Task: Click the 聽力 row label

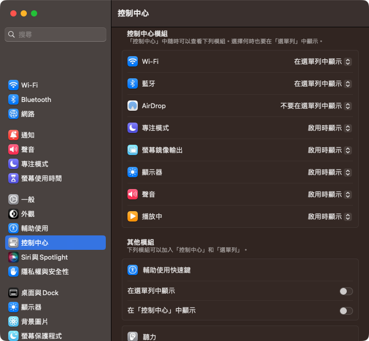Action: pos(150,337)
